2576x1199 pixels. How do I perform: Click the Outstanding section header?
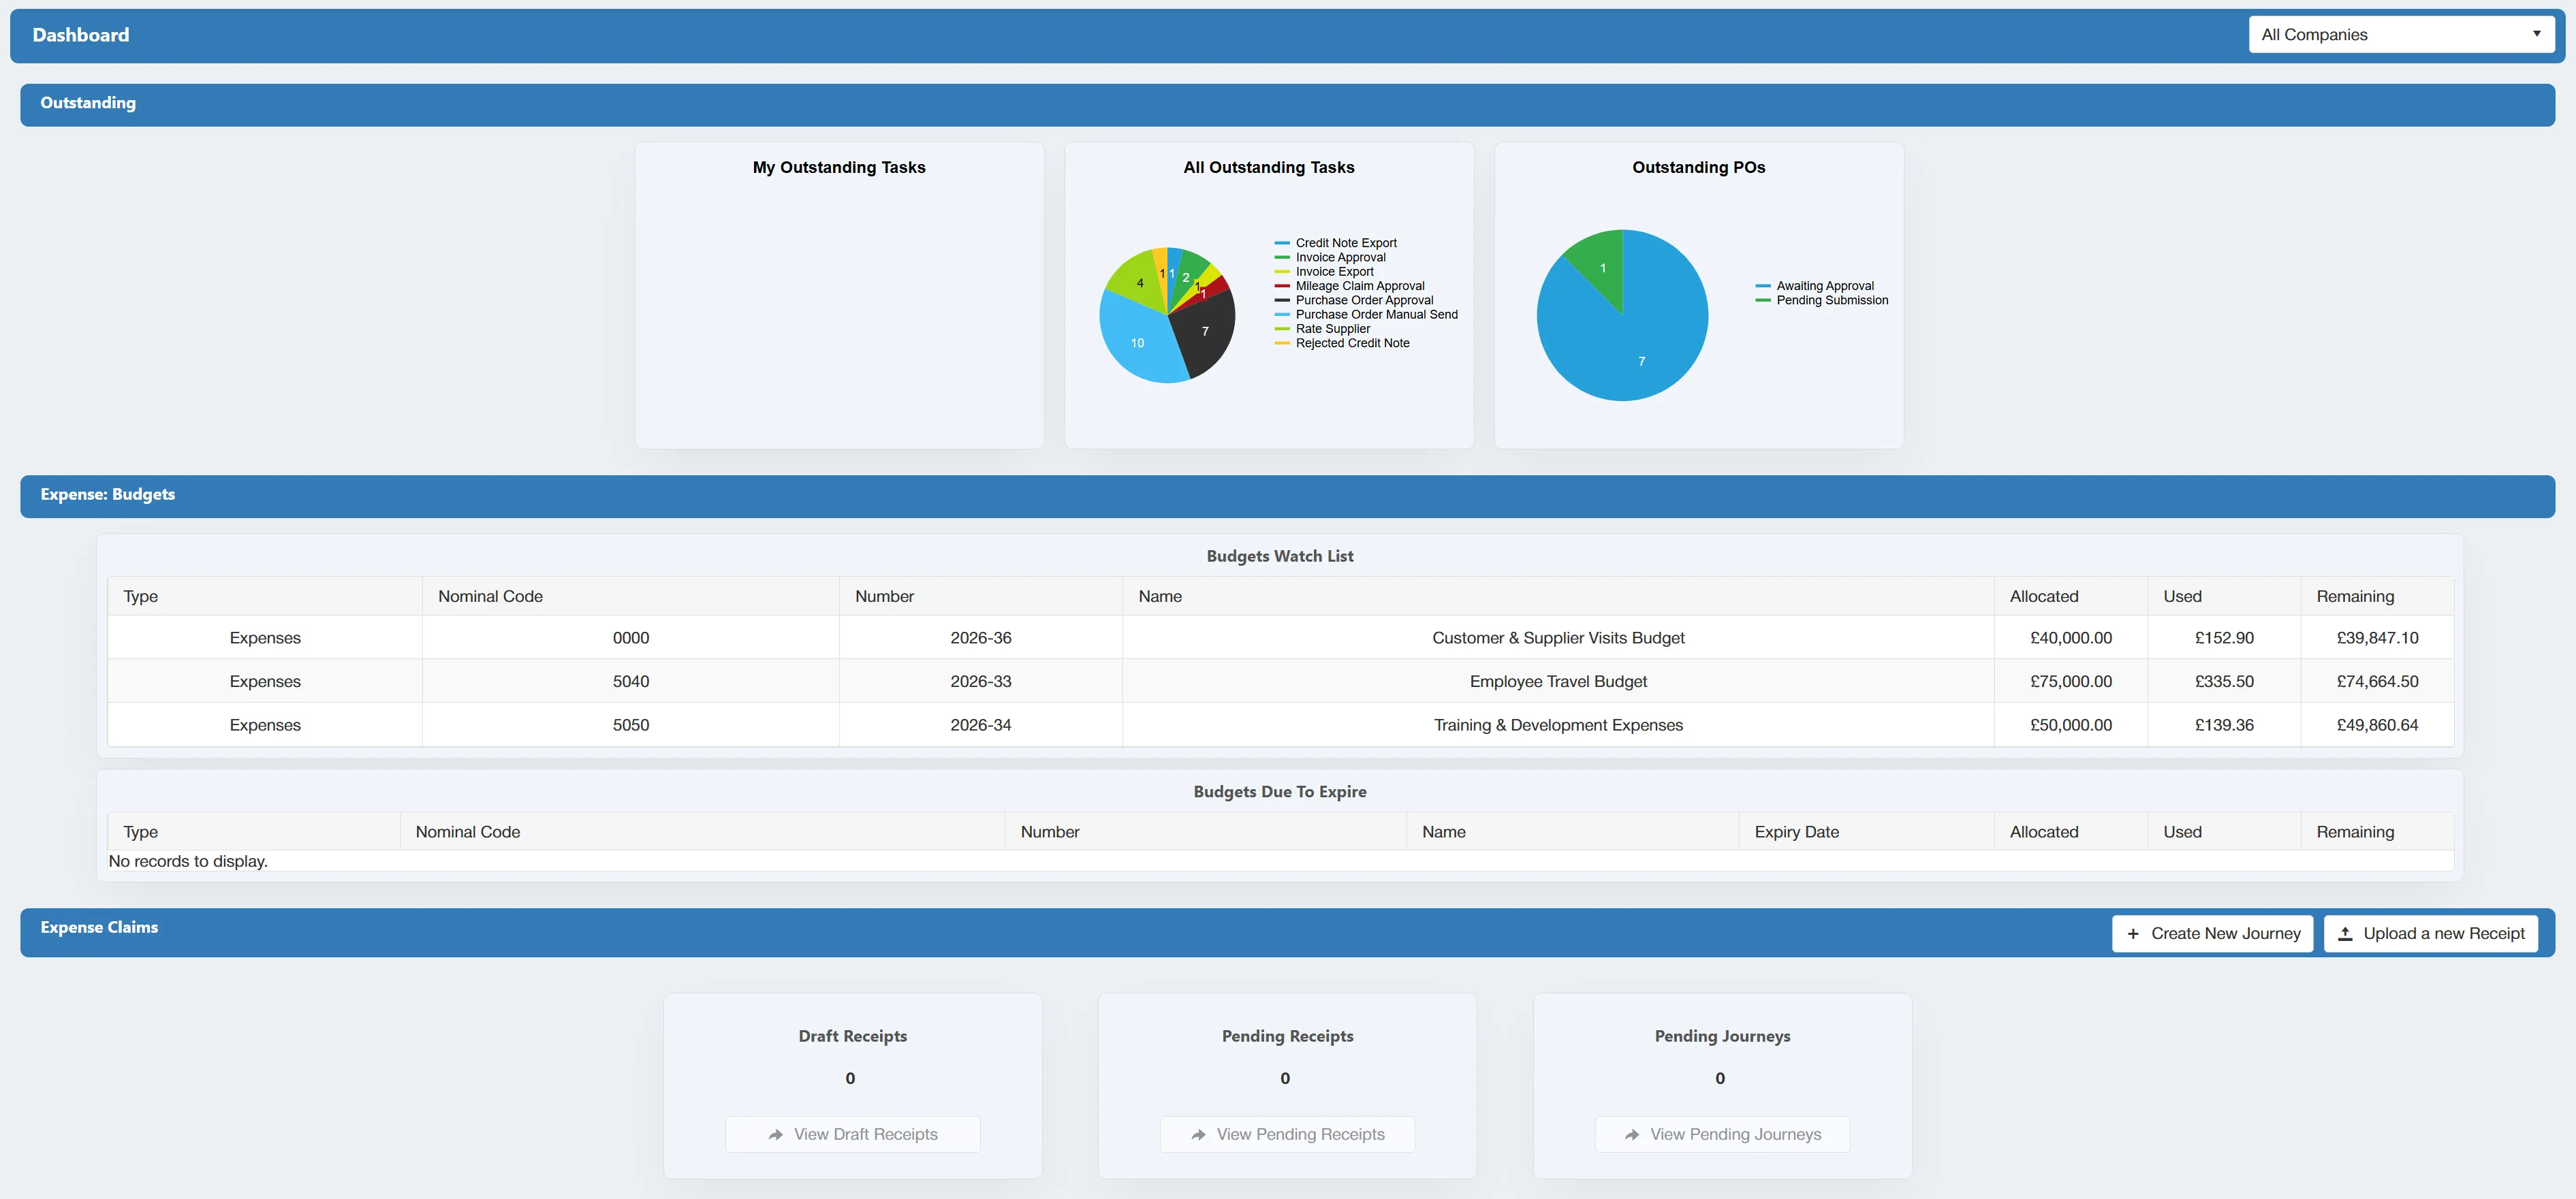(1287, 104)
